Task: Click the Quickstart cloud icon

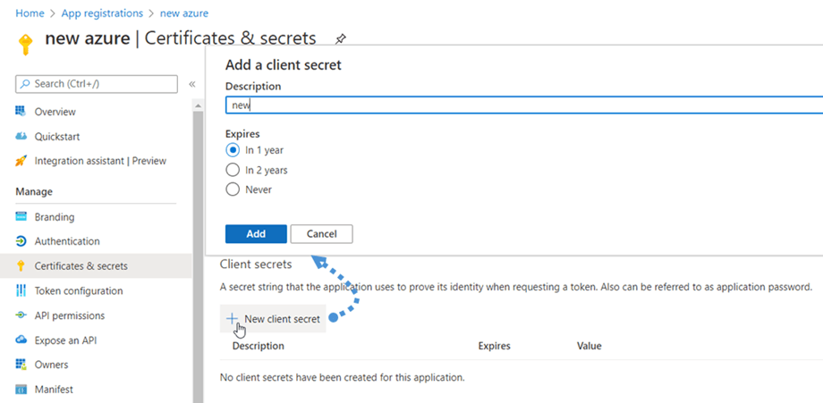Action: 21,137
